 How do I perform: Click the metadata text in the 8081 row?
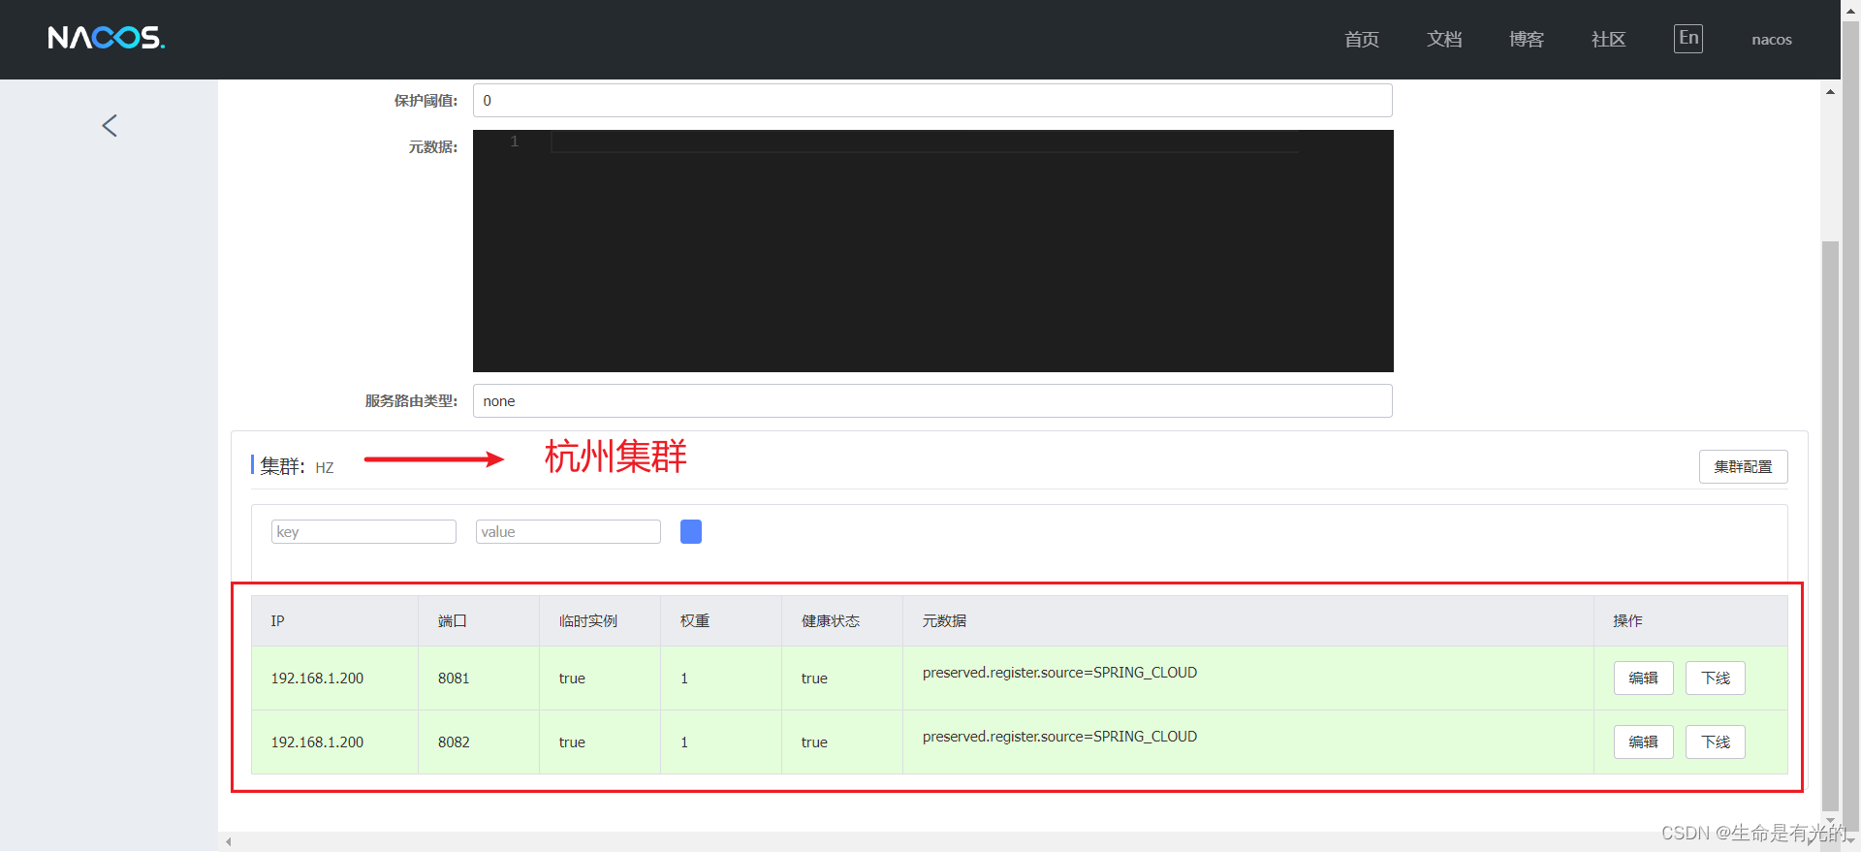tap(1059, 673)
